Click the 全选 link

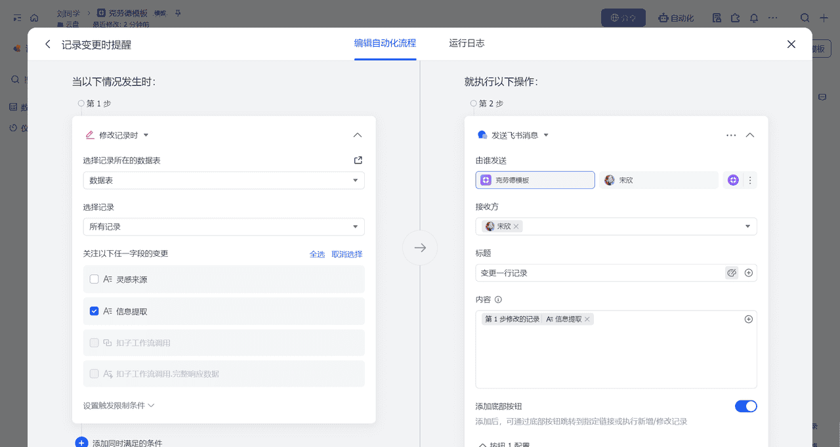pyautogui.click(x=317, y=254)
